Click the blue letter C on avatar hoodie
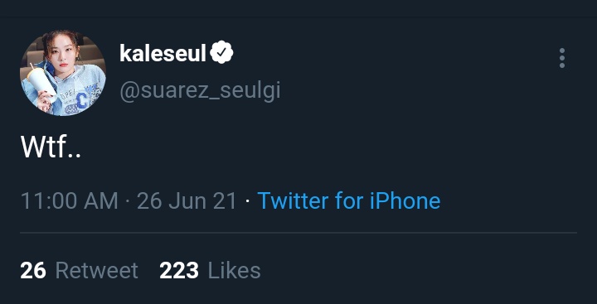This screenshot has height=304, width=597. [x=82, y=100]
